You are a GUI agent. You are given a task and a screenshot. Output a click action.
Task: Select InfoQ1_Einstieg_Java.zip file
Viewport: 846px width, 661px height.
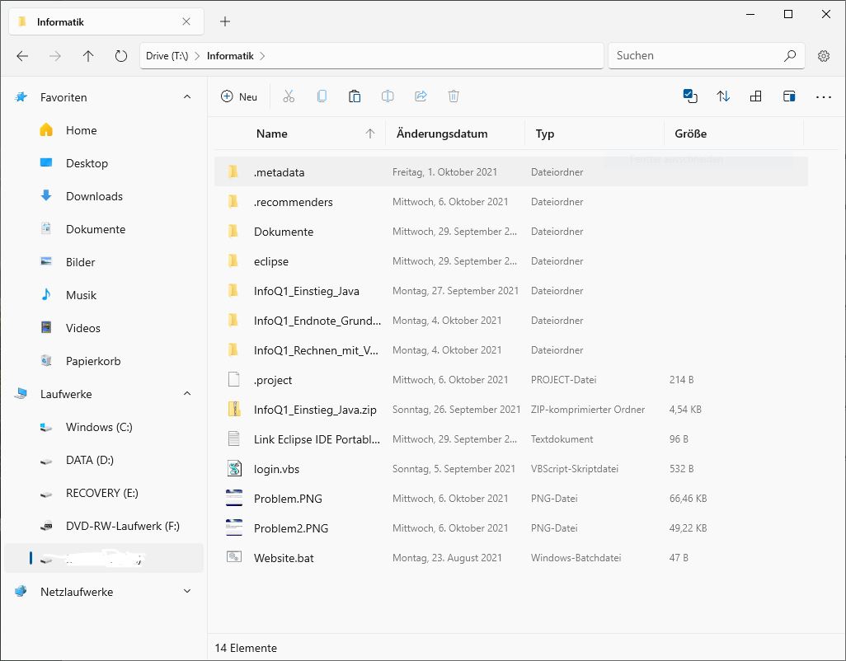coord(511,410)
